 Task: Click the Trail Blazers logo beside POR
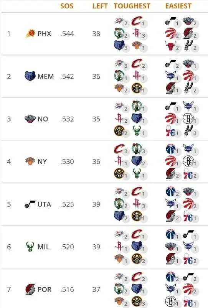(30, 289)
